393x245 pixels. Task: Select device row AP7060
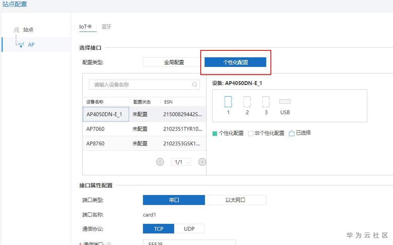point(144,129)
